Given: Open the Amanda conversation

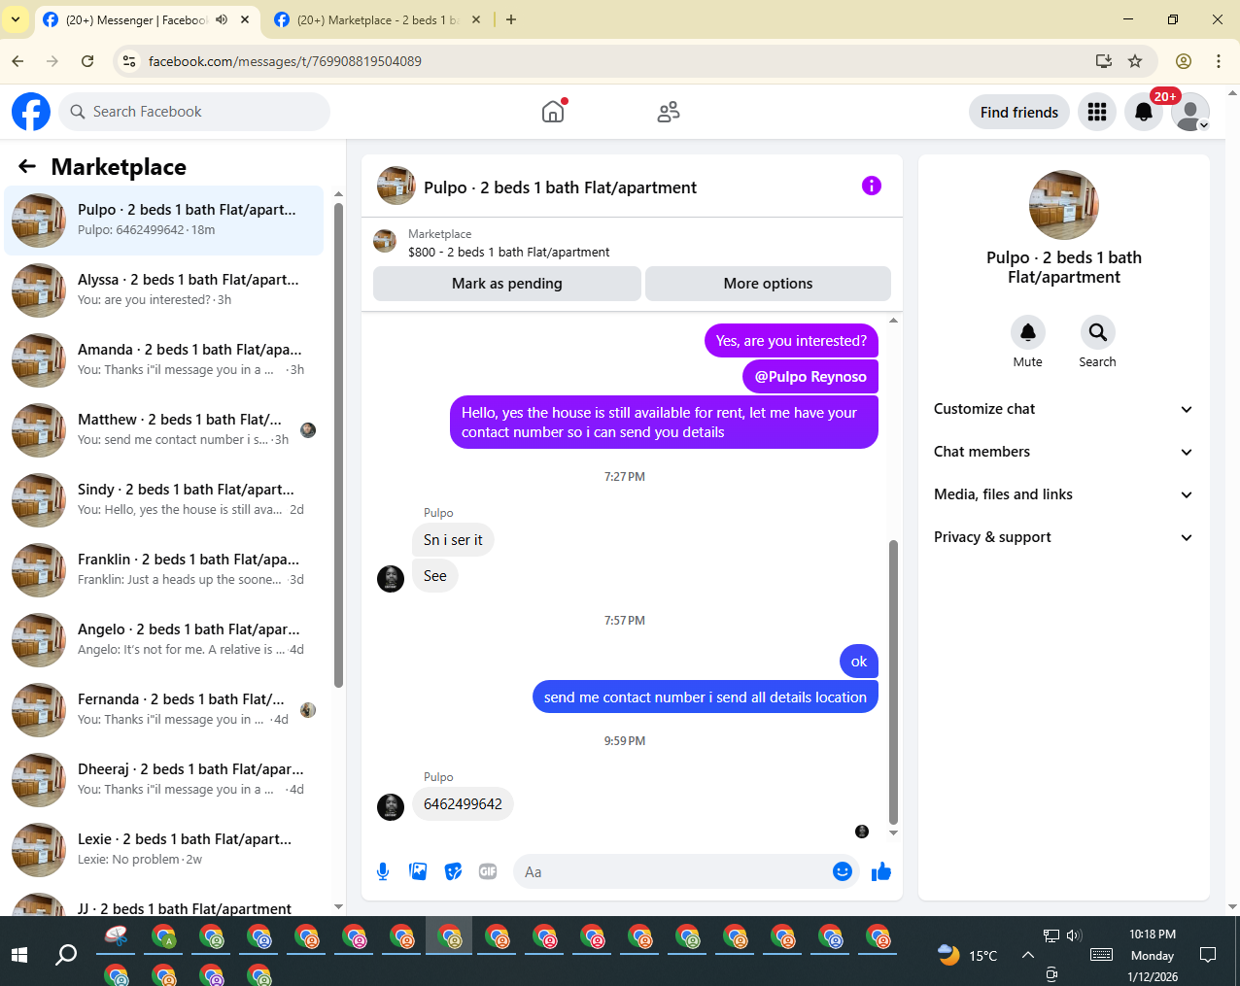Looking at the screenshot, I should click(x=163, y=360).
